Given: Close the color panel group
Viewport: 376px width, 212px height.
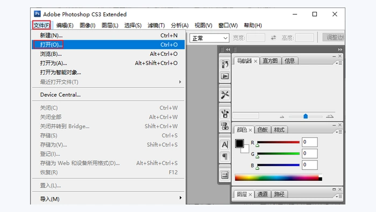Looking at the screenshot, I should (x=340, y=125).
